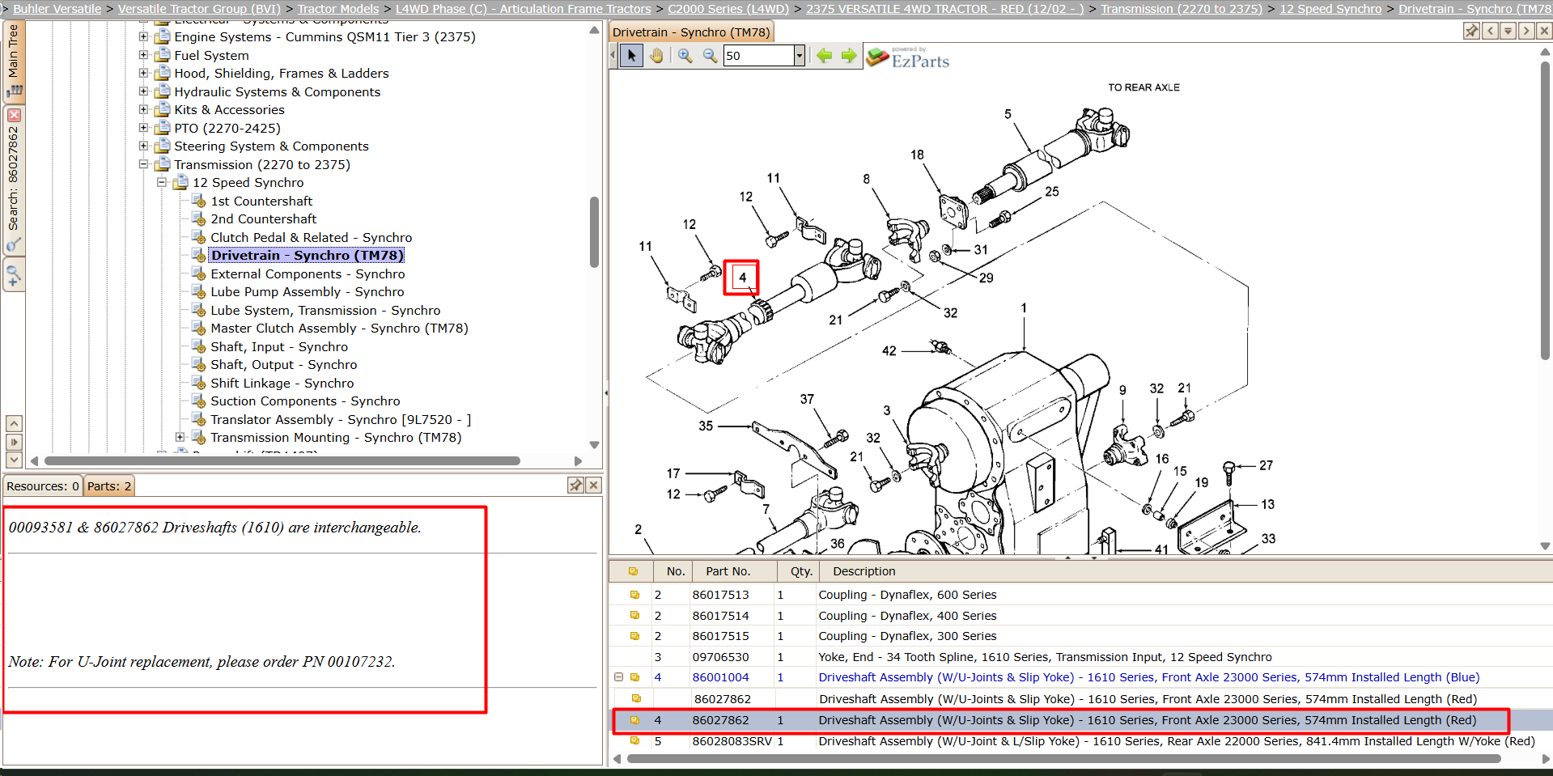
Task: Open note icon for part 86017515
Action: pos(634,636)
